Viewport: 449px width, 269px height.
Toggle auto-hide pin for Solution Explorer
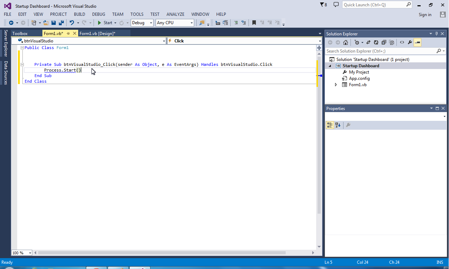(436, 34)
